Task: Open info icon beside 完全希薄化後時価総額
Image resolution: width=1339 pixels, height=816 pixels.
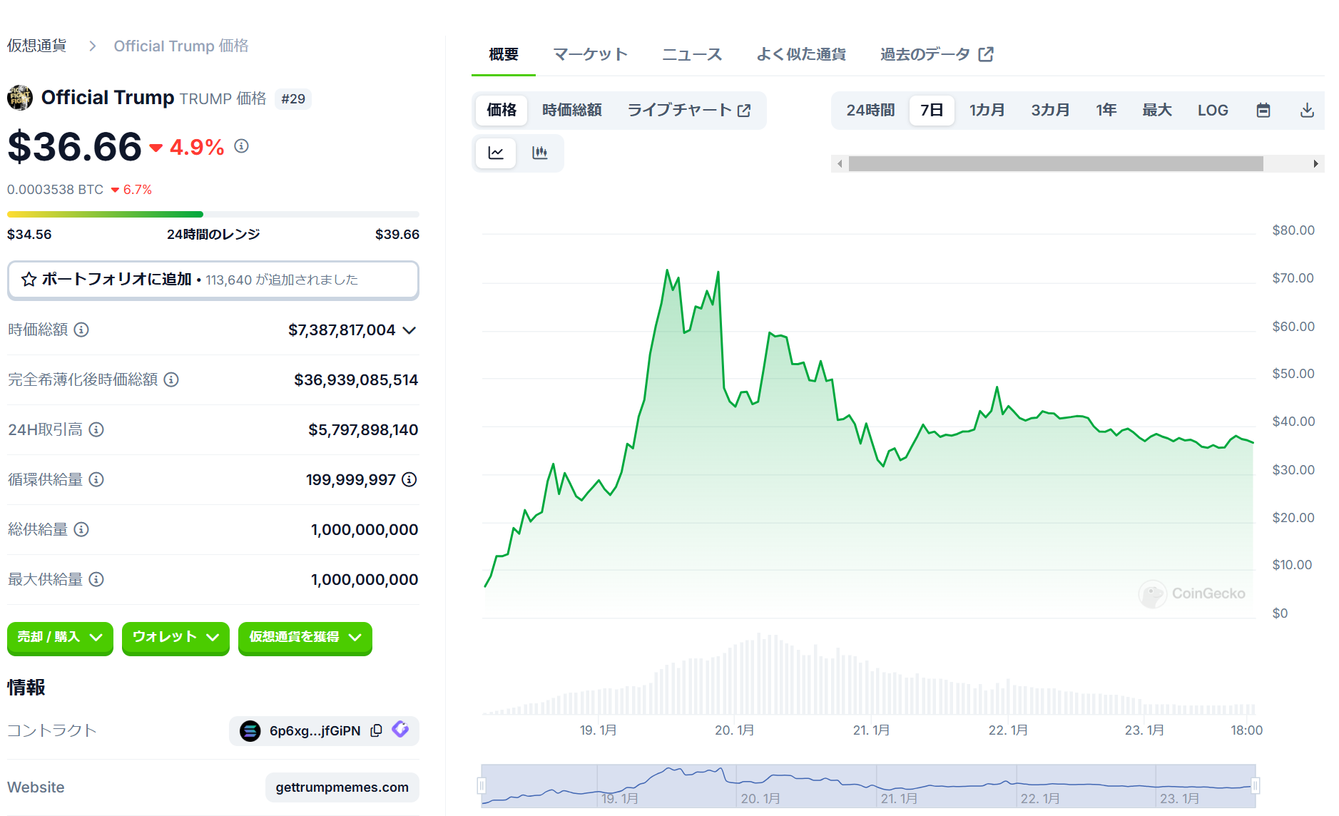Action: coord(171,379)
